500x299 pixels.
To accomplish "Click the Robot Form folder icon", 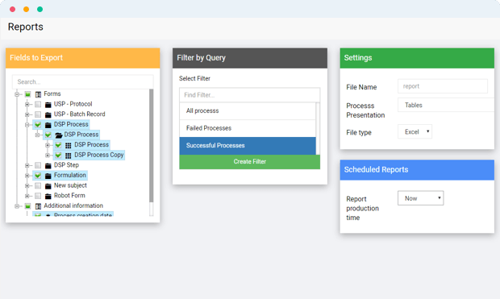I will tap(48, 196).
